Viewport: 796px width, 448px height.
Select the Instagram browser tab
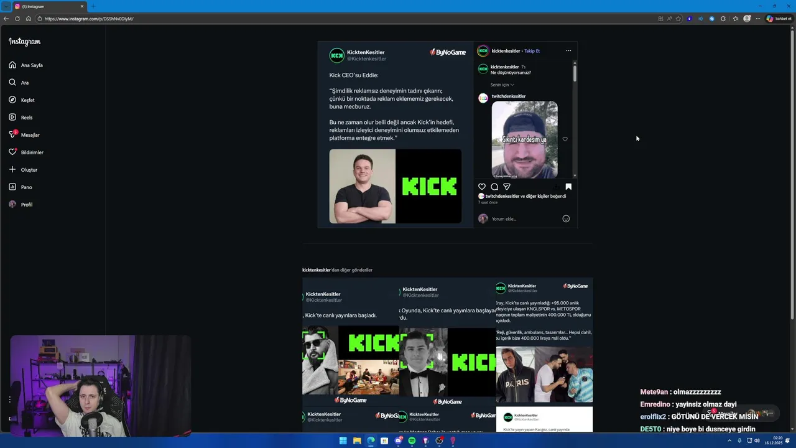click(x=49, y=6)
